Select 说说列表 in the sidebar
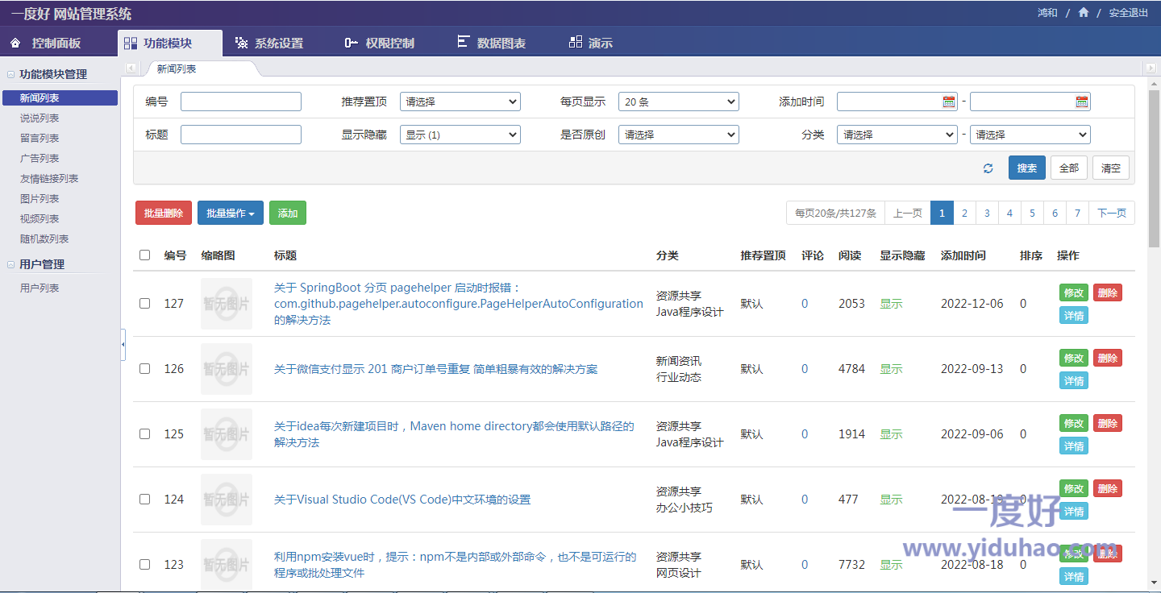This screenshot has height=593, width=1161. click(x=40, y=118)
